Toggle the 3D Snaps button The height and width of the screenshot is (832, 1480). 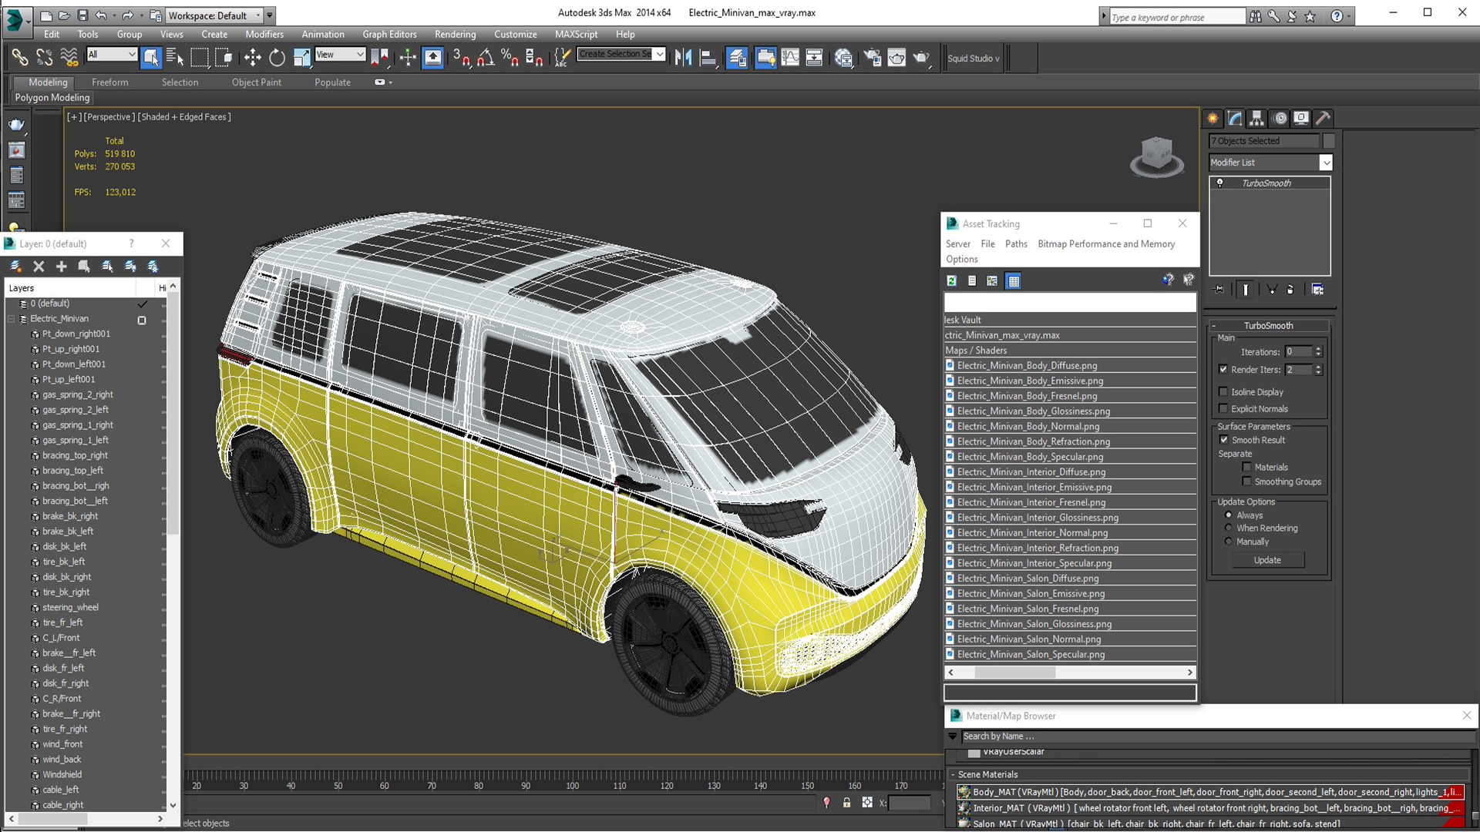(x=462, y=57)
